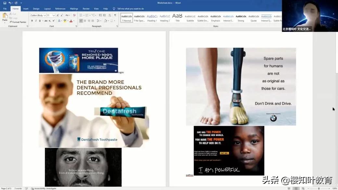This screenshot has width=338, height=190.
Task: Click the Bullets list icon
Action: coord(81,15)
